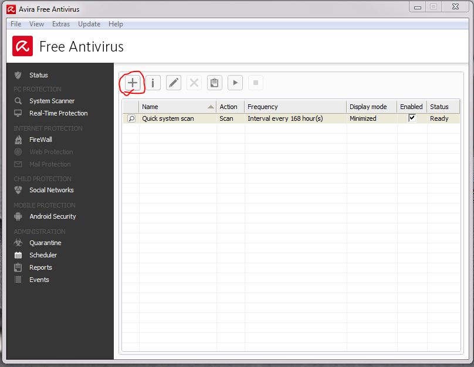This screenshot has height=367, width=474.
Task: Open the Extras menu
Action: click(x=60, y=24)
